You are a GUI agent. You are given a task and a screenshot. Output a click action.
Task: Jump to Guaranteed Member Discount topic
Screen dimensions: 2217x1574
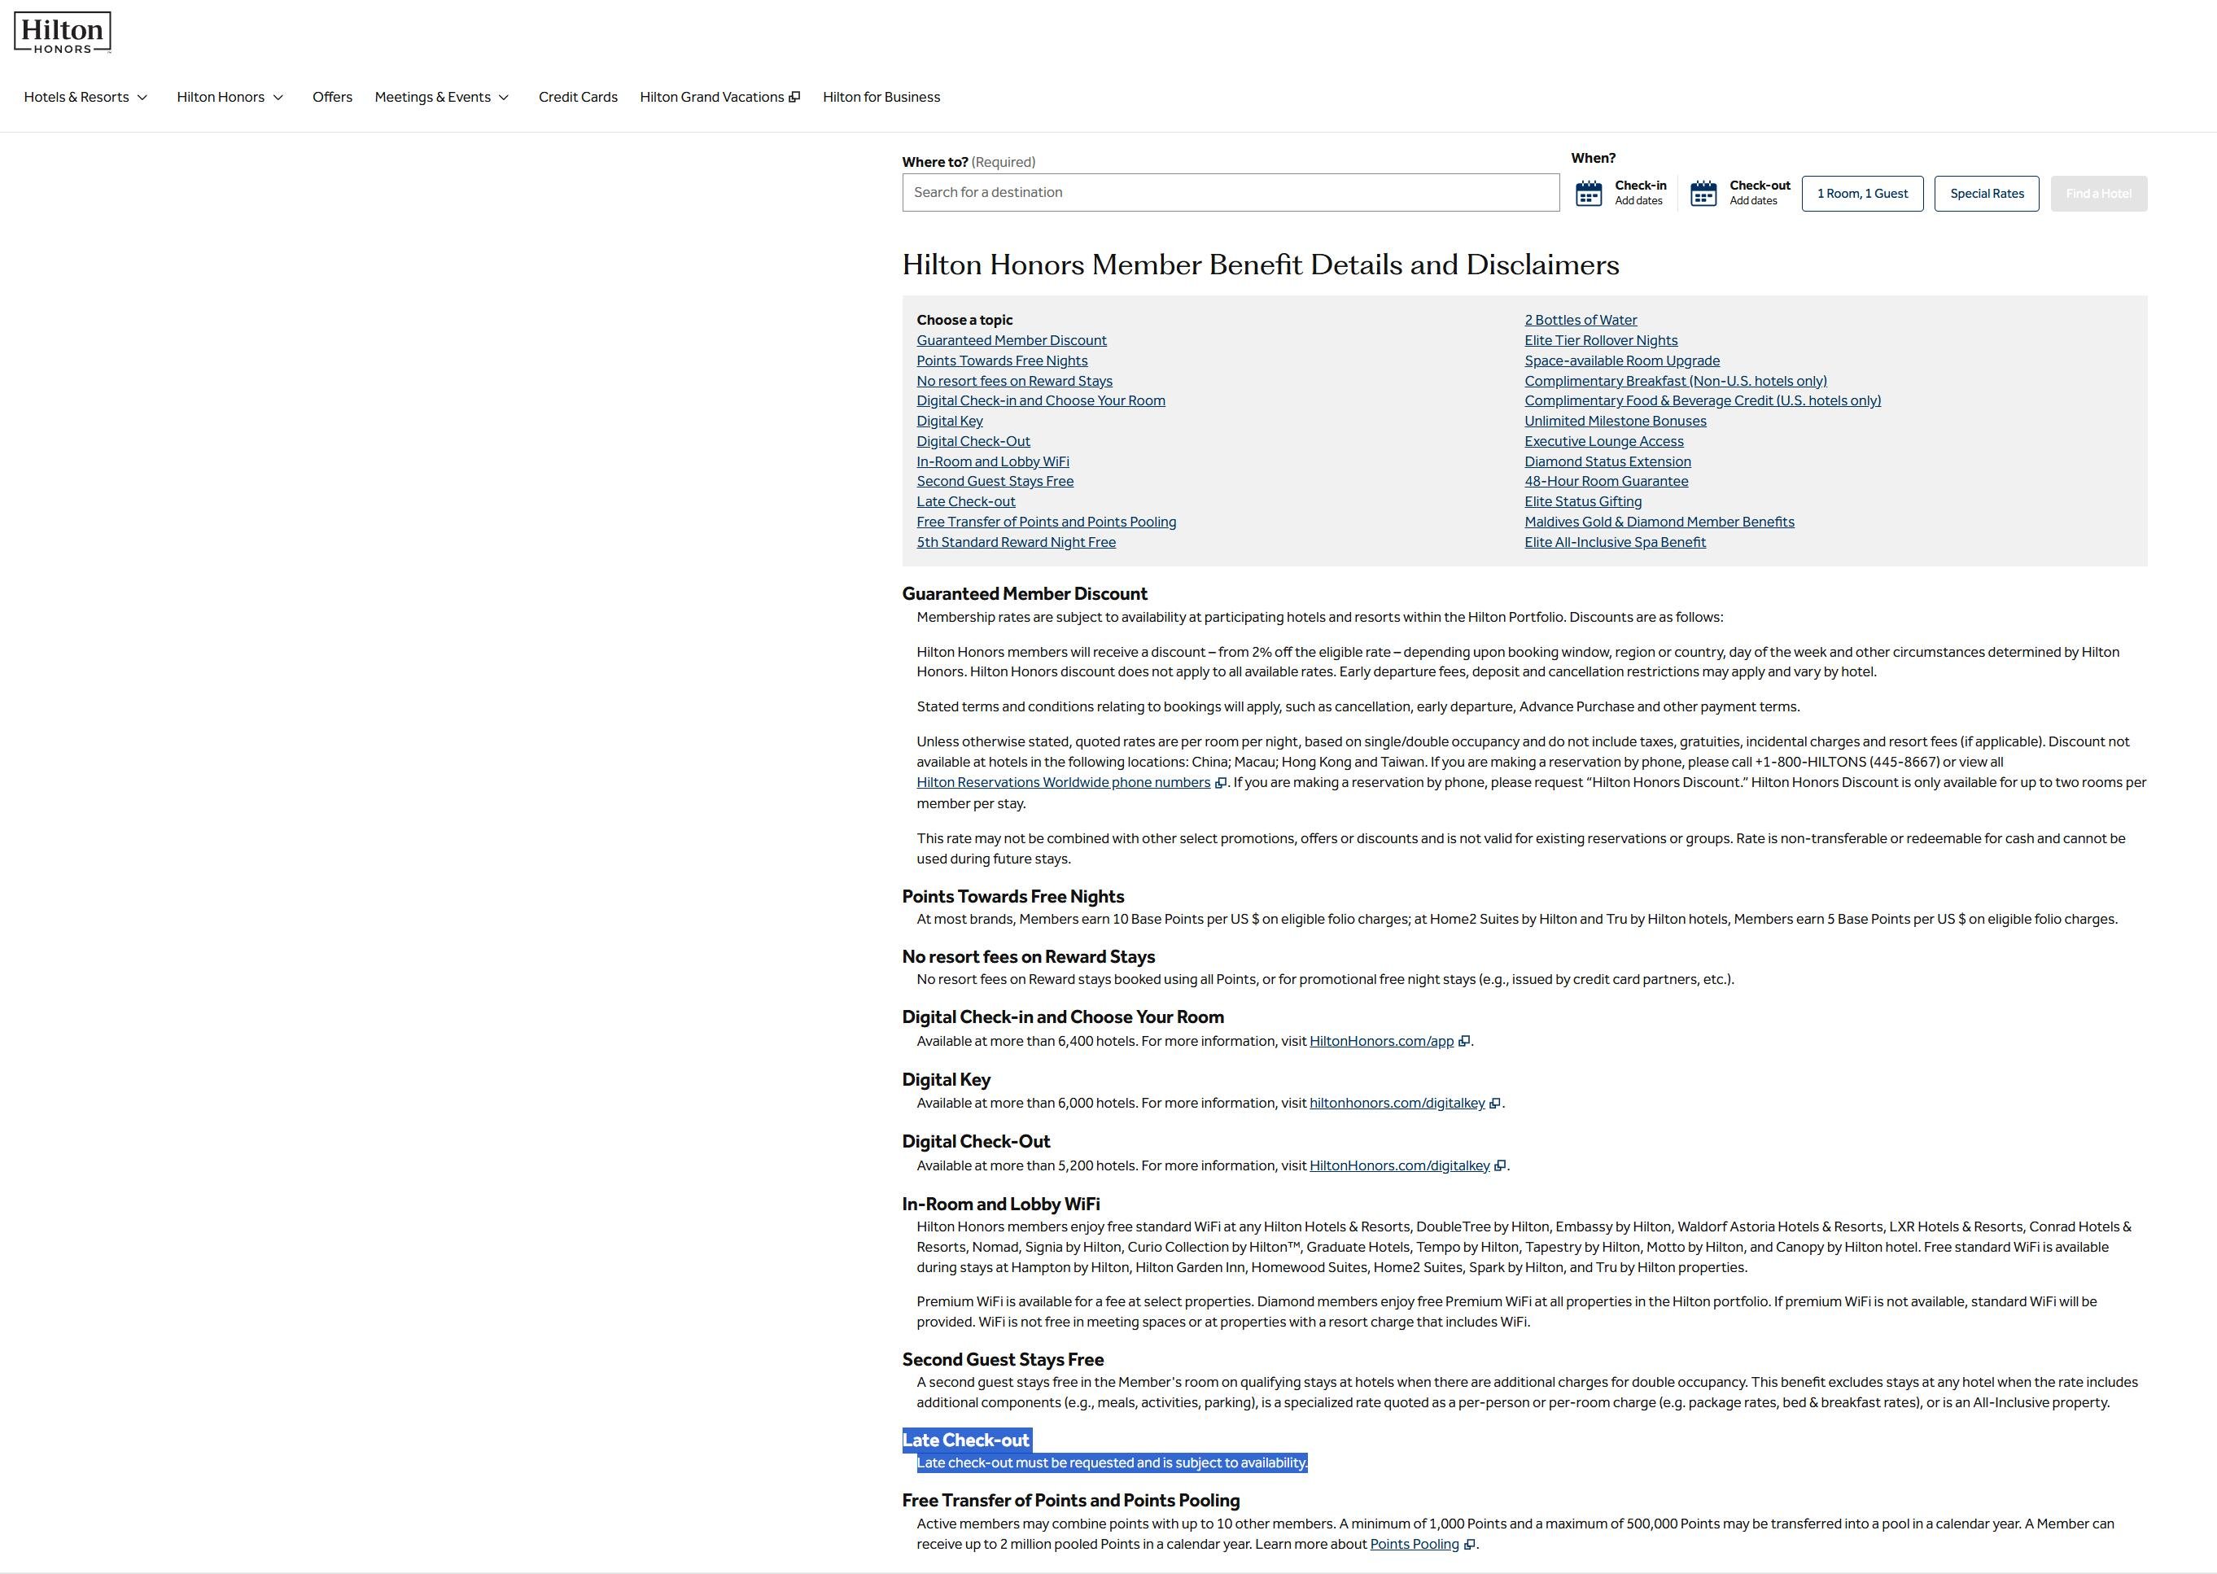point(1012,340)
